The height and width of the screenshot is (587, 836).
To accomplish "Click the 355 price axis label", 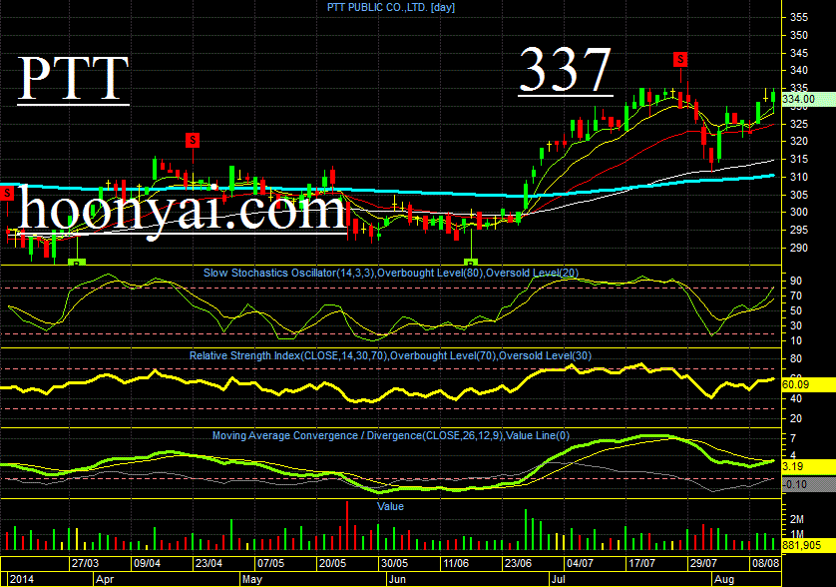I will 799,17.
